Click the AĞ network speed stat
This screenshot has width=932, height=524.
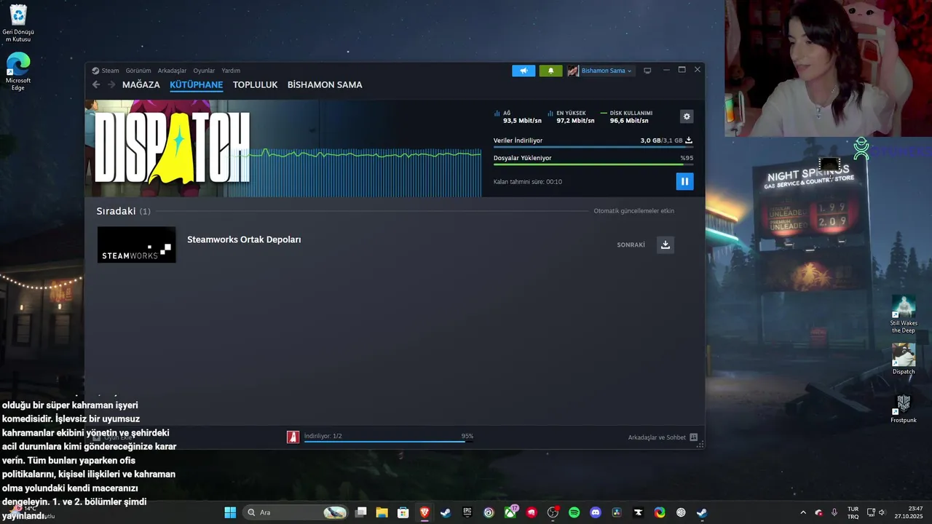(518, 116)
